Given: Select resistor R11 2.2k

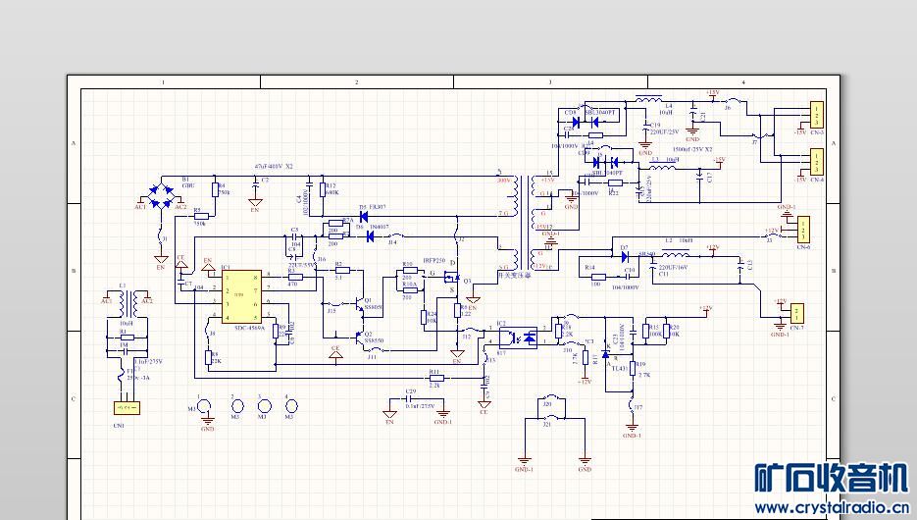Looking at the screenshot, I should pyautogui.click(x=436, y=379).
